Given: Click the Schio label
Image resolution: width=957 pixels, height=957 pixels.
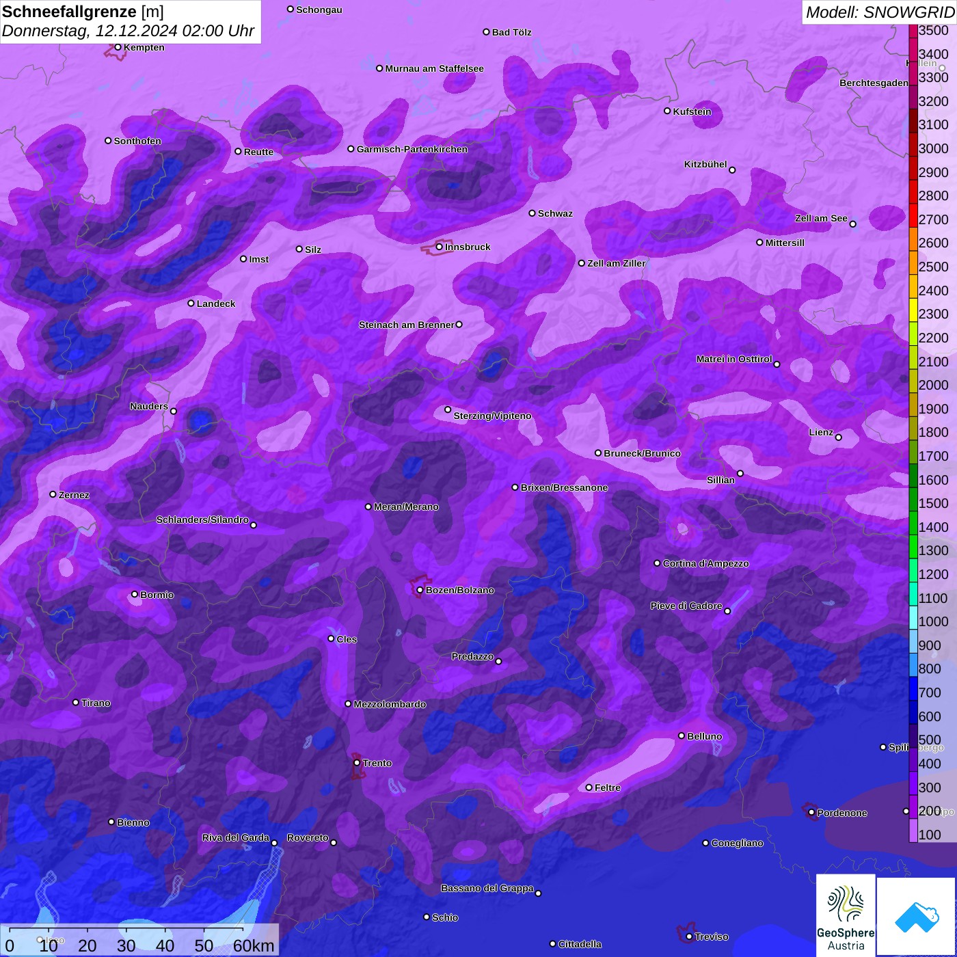Looking at the screenshot, I should tap(445, 917).
